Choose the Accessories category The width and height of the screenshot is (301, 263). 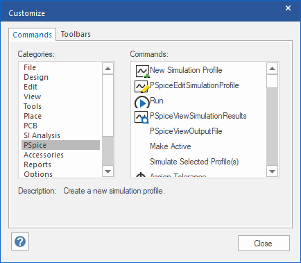point(44,155)
